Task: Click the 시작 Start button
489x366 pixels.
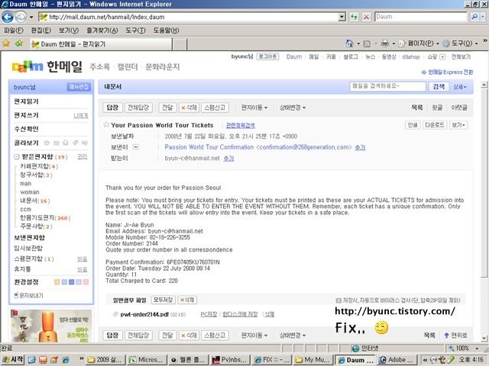Action: tap(12, 360)
